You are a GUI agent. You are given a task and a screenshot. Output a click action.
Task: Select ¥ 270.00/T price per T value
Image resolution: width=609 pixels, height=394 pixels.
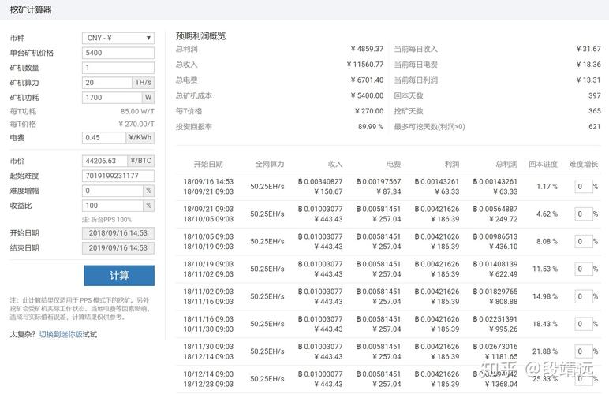point(136,124)
